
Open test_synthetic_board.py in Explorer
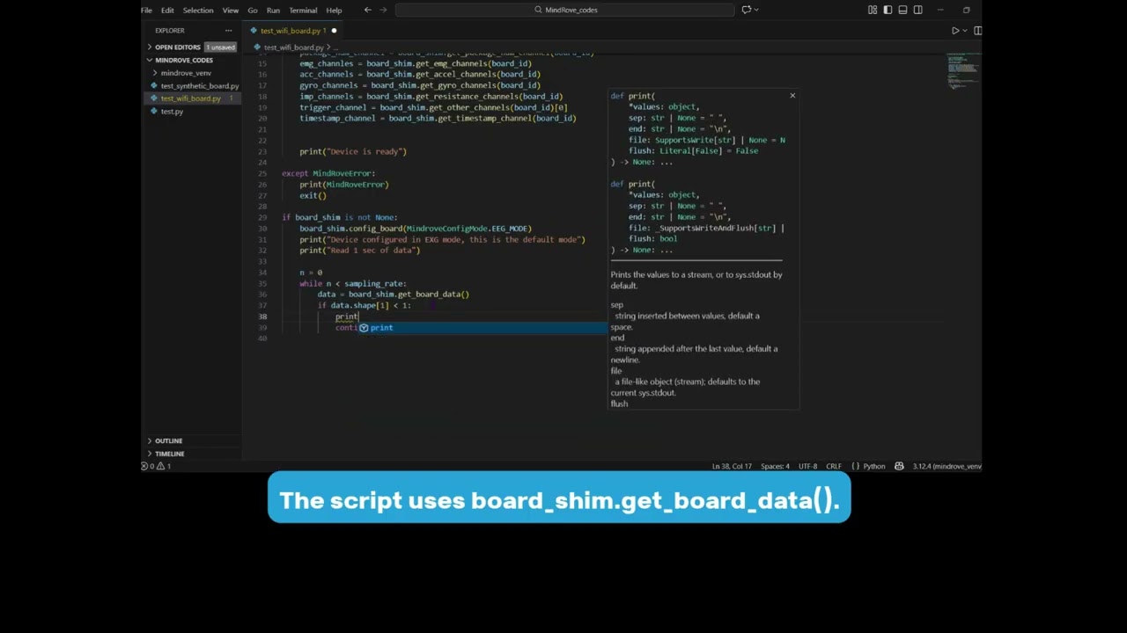coord(199,85)
